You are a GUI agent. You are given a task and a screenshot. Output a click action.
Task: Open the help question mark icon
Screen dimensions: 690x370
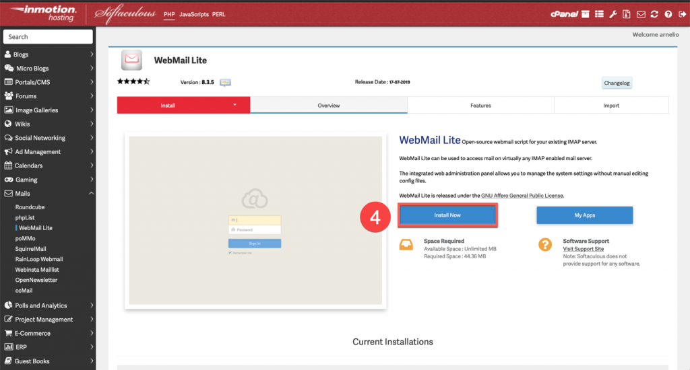(668, 14)
